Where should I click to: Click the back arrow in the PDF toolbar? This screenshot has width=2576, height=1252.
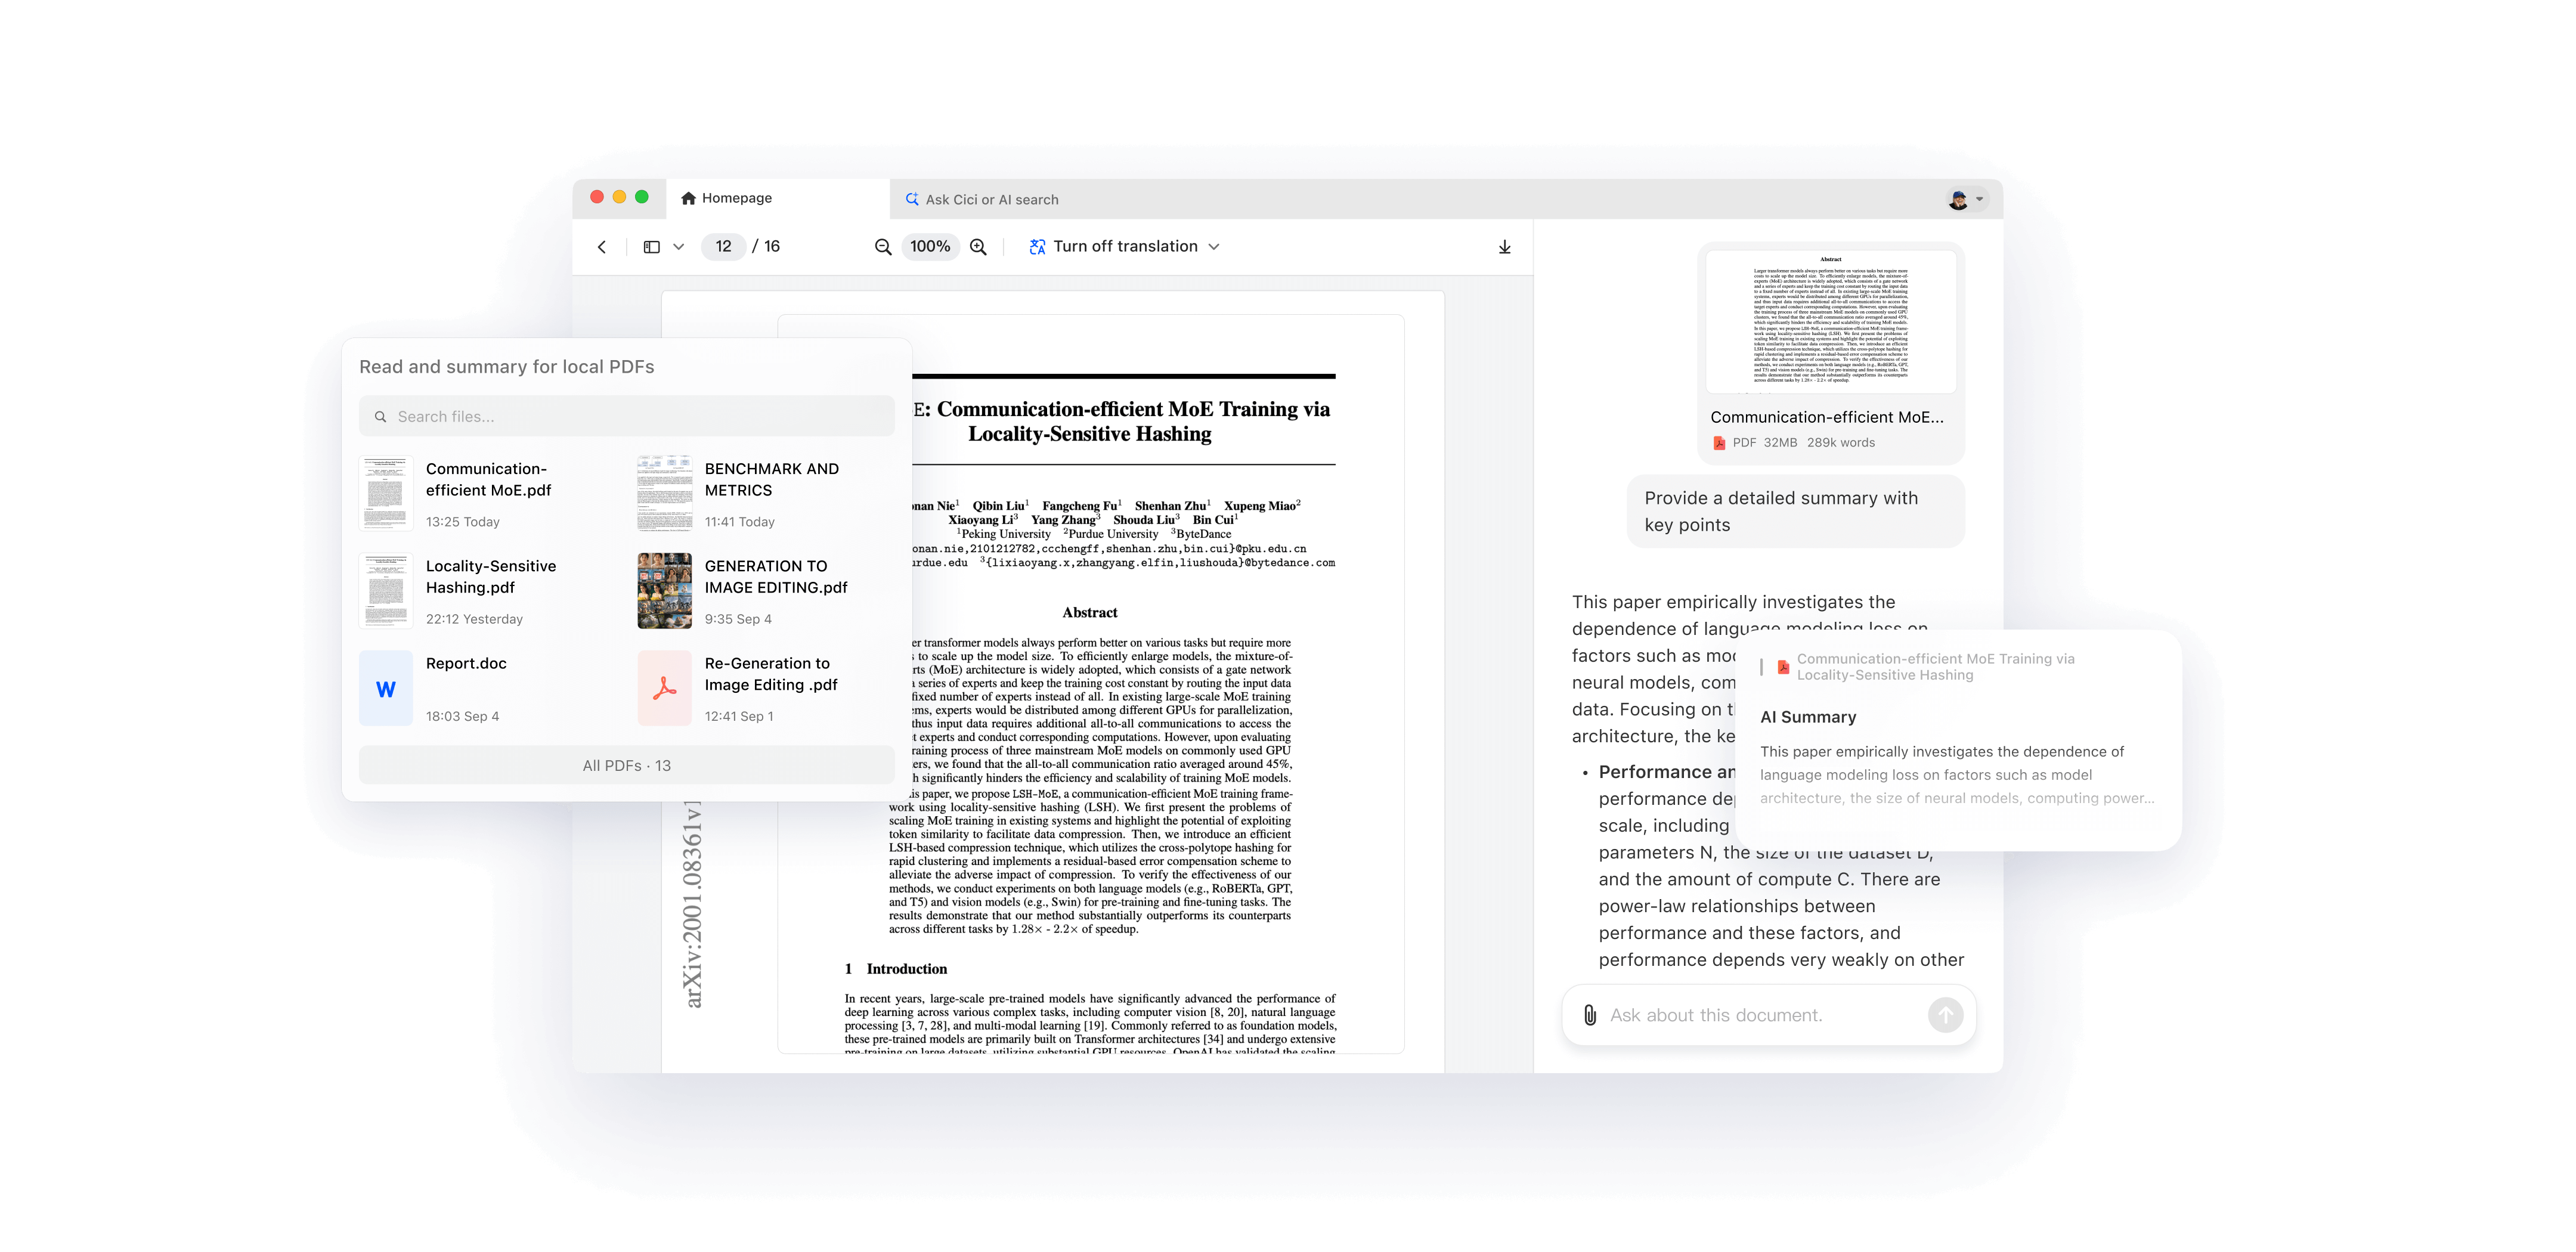pos(601,247)
